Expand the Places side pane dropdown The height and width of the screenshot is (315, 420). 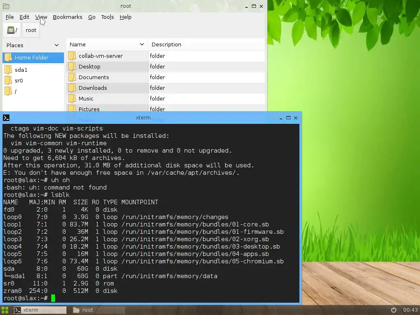(57, 45)
